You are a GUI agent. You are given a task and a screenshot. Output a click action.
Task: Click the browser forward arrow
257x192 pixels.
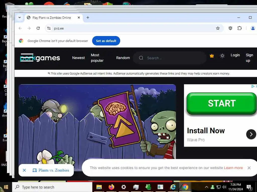pyautogui.click(x=29, y=28)
